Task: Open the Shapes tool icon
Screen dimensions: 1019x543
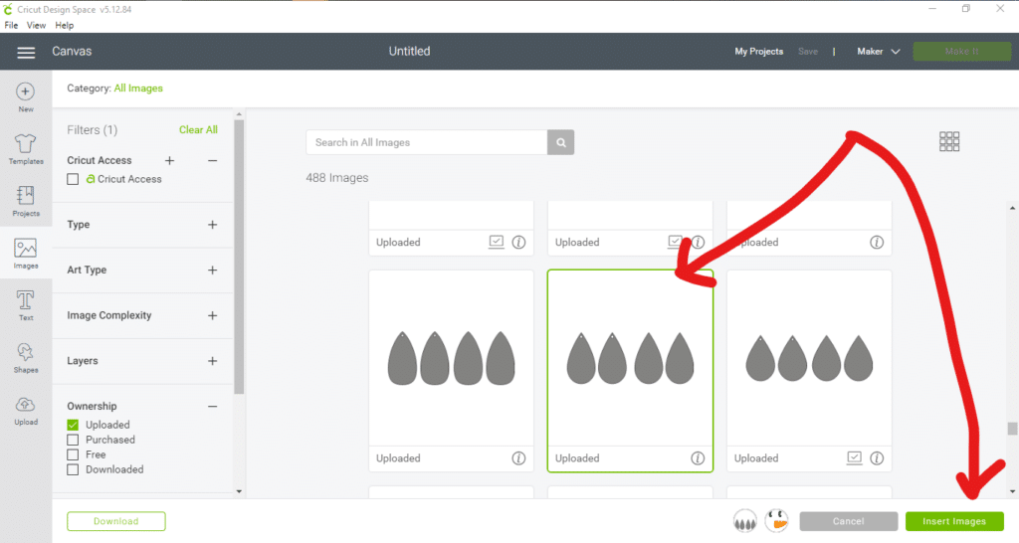Action: [x=26, y=353]
